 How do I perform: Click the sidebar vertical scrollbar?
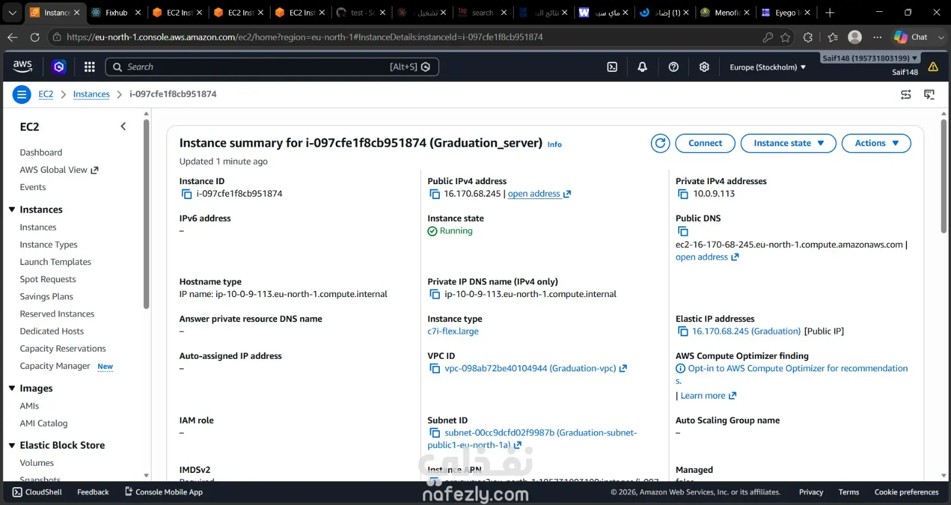(146, 214)
